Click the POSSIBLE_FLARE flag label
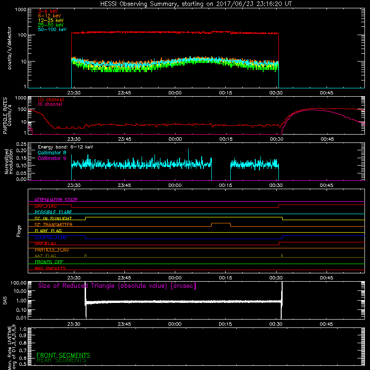Screen dimensions: 370x370 (x=53, y=212)
